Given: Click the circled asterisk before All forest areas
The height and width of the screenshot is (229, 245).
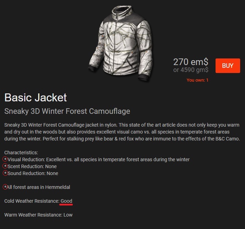Looking at the screenshot, I should click(5, 187).
